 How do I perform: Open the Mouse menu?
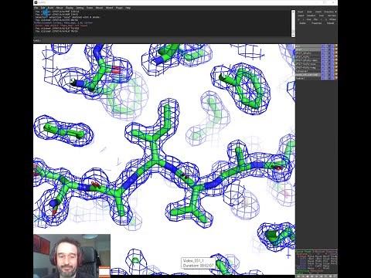99,8
